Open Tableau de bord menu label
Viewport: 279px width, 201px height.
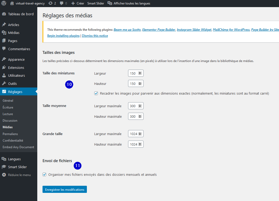(x=21, y=14)
